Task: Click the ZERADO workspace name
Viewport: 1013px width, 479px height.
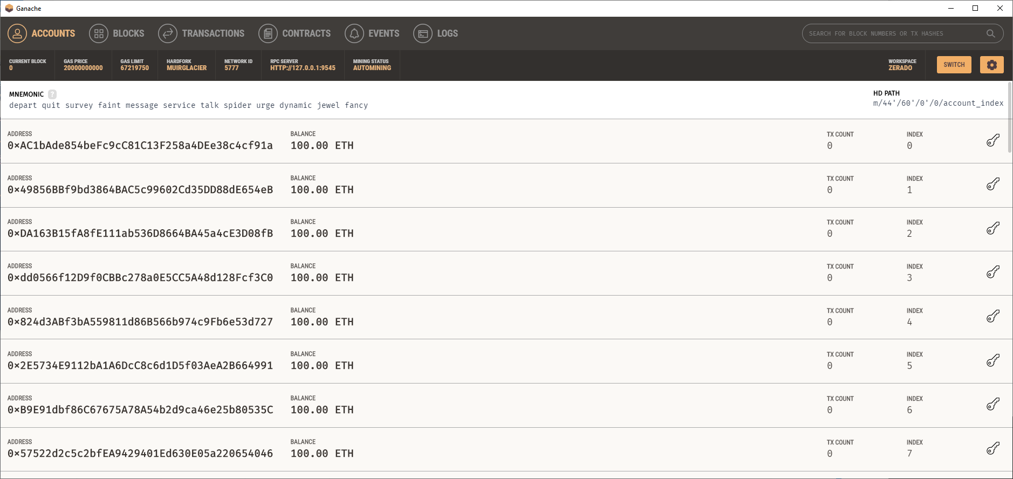Action: (x=900, y=68)
